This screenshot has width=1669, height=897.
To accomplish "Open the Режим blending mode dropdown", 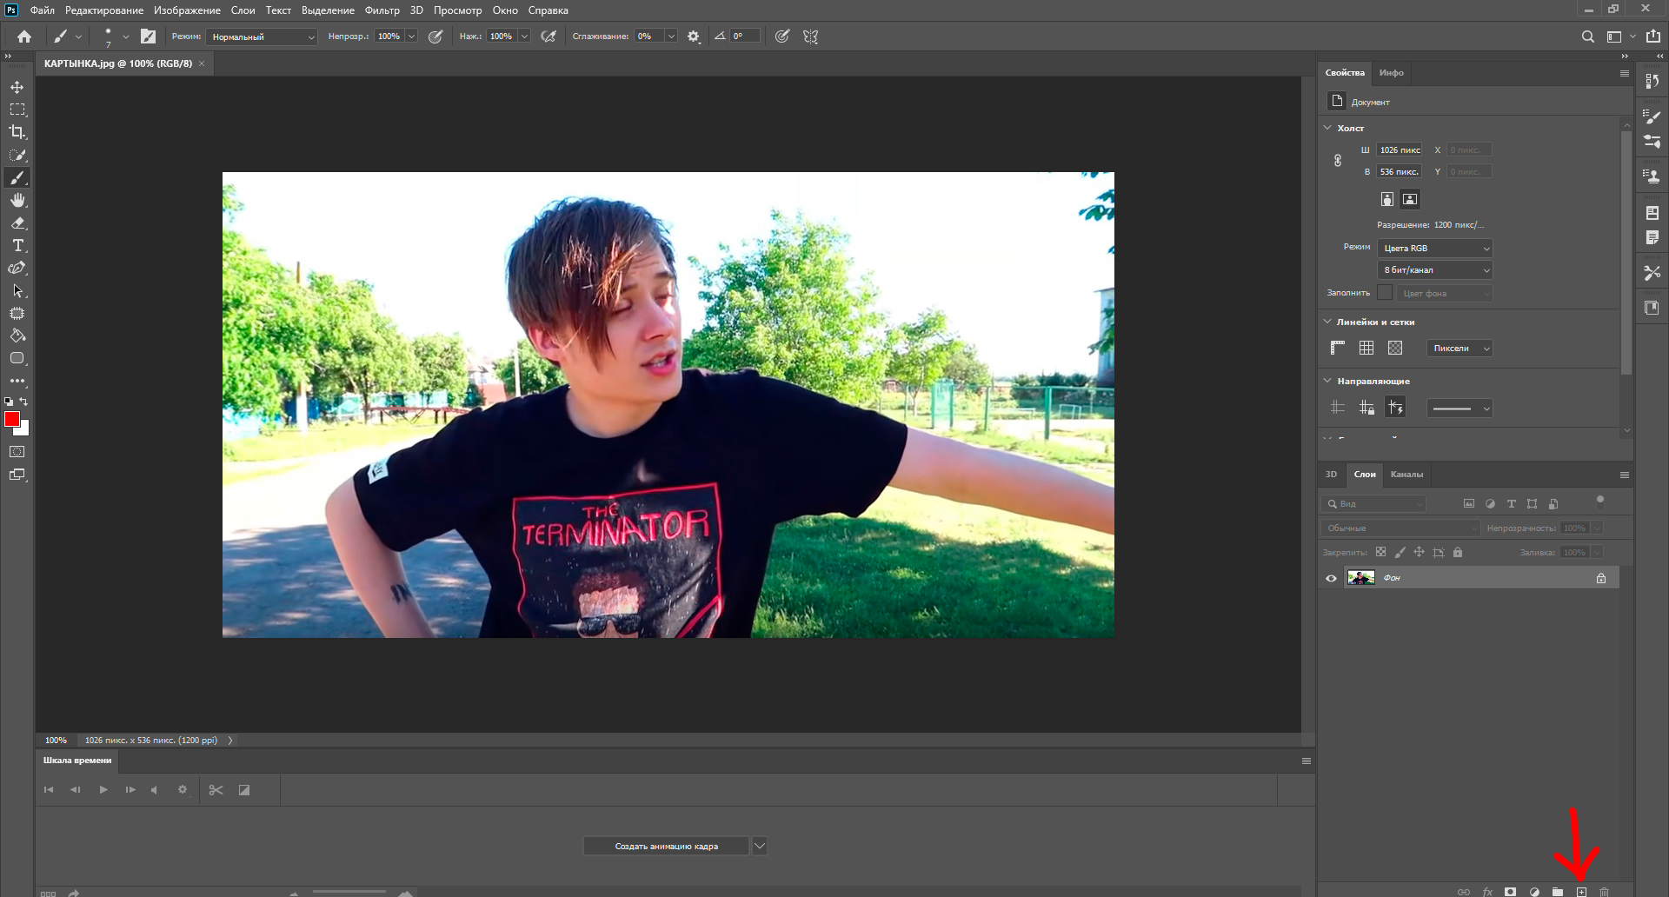I will coord(263,37).
